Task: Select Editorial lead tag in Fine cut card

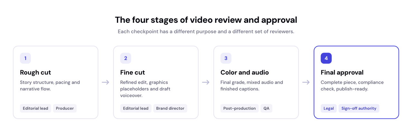Action: point(136,108)
